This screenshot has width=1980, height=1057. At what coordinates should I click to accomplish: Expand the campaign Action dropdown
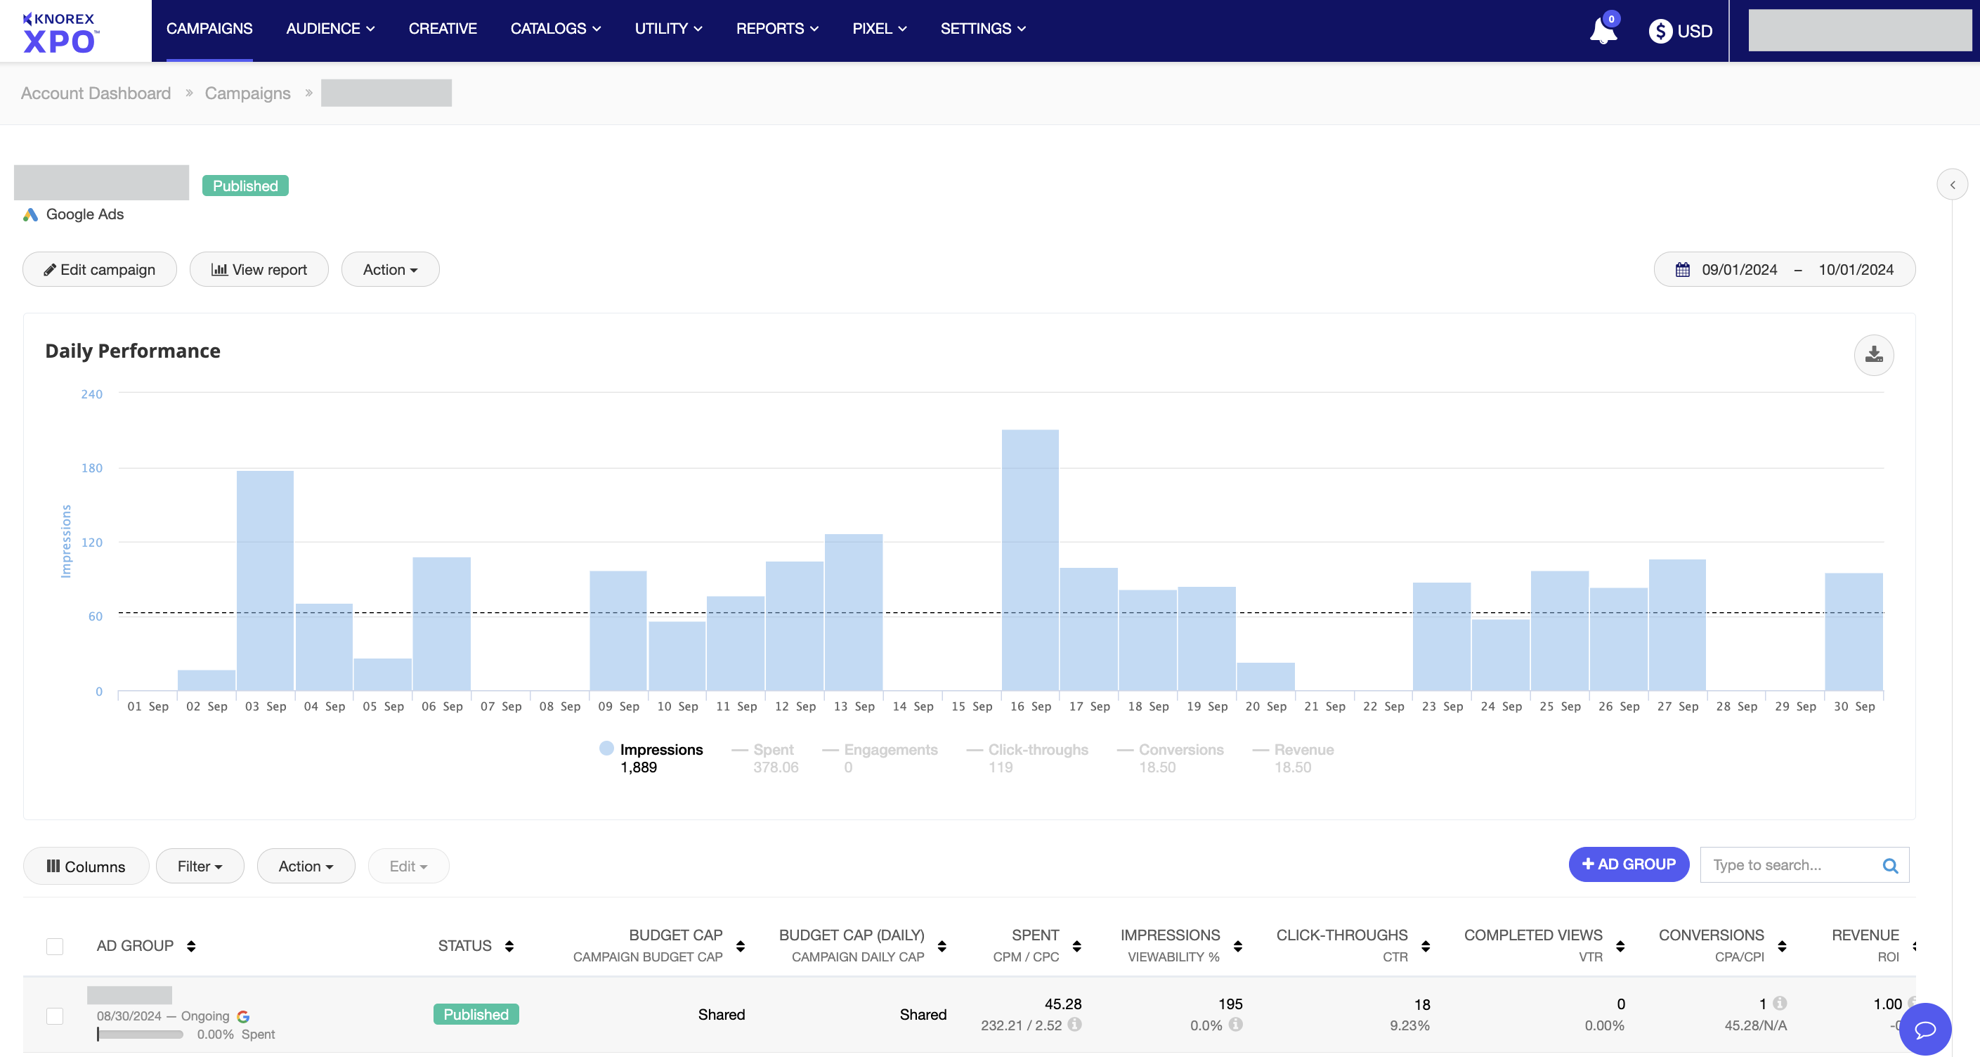tap(390, 270)
